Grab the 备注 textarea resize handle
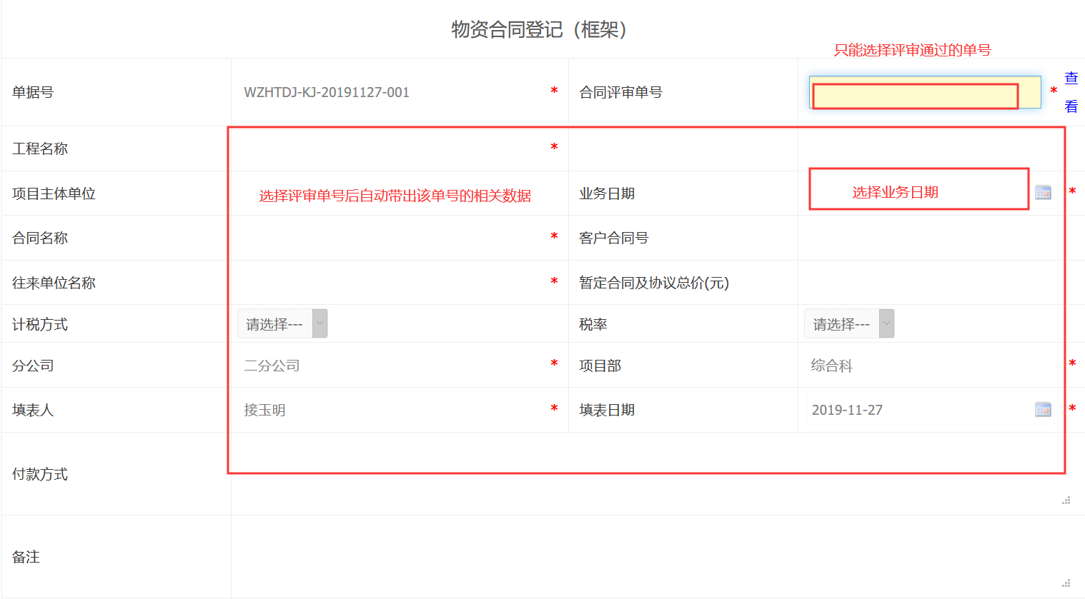 [1066, 583]
